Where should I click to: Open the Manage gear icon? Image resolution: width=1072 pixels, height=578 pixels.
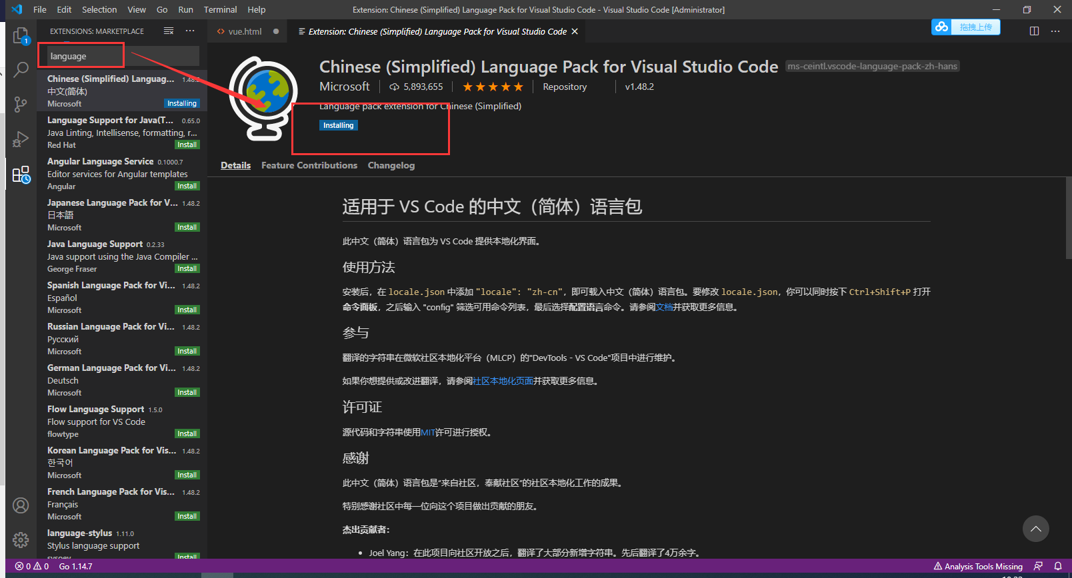click(x=21, y=539)
